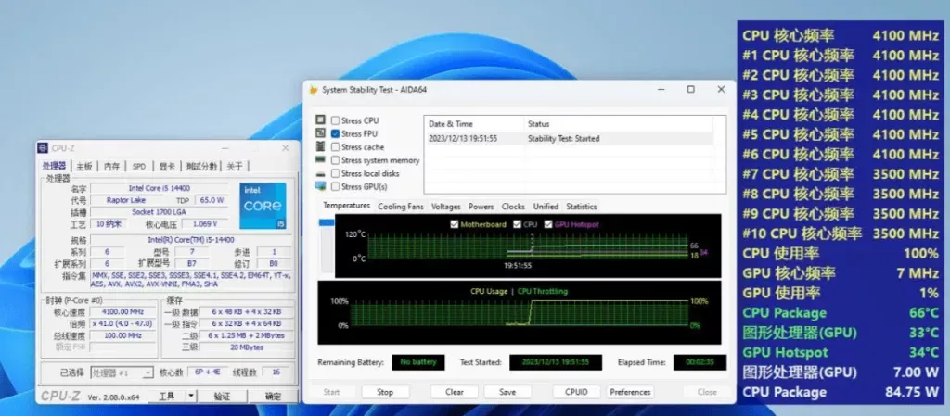
Task: Enable the Stress GPU(s) checkbox
Action: 335,187
